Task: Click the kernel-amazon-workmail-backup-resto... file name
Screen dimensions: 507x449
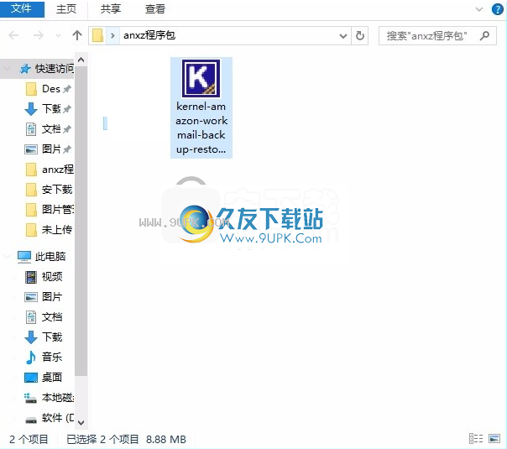Action: coord(201,128)
